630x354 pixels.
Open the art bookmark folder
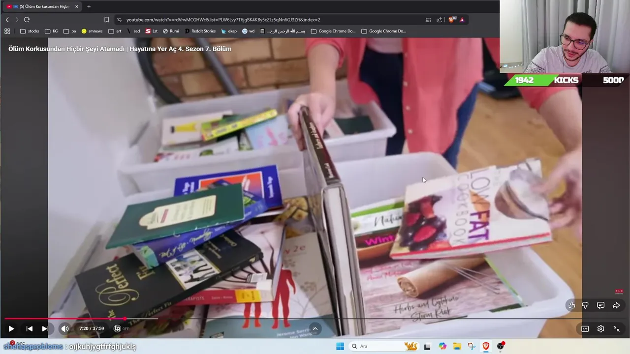pos(115,31)
